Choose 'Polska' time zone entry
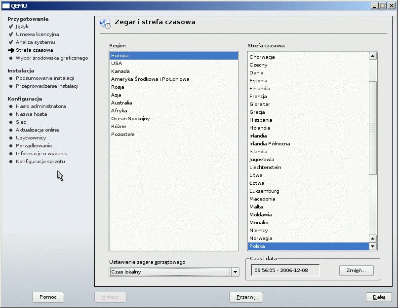This screenshot has width=398, height=308. 257,246
